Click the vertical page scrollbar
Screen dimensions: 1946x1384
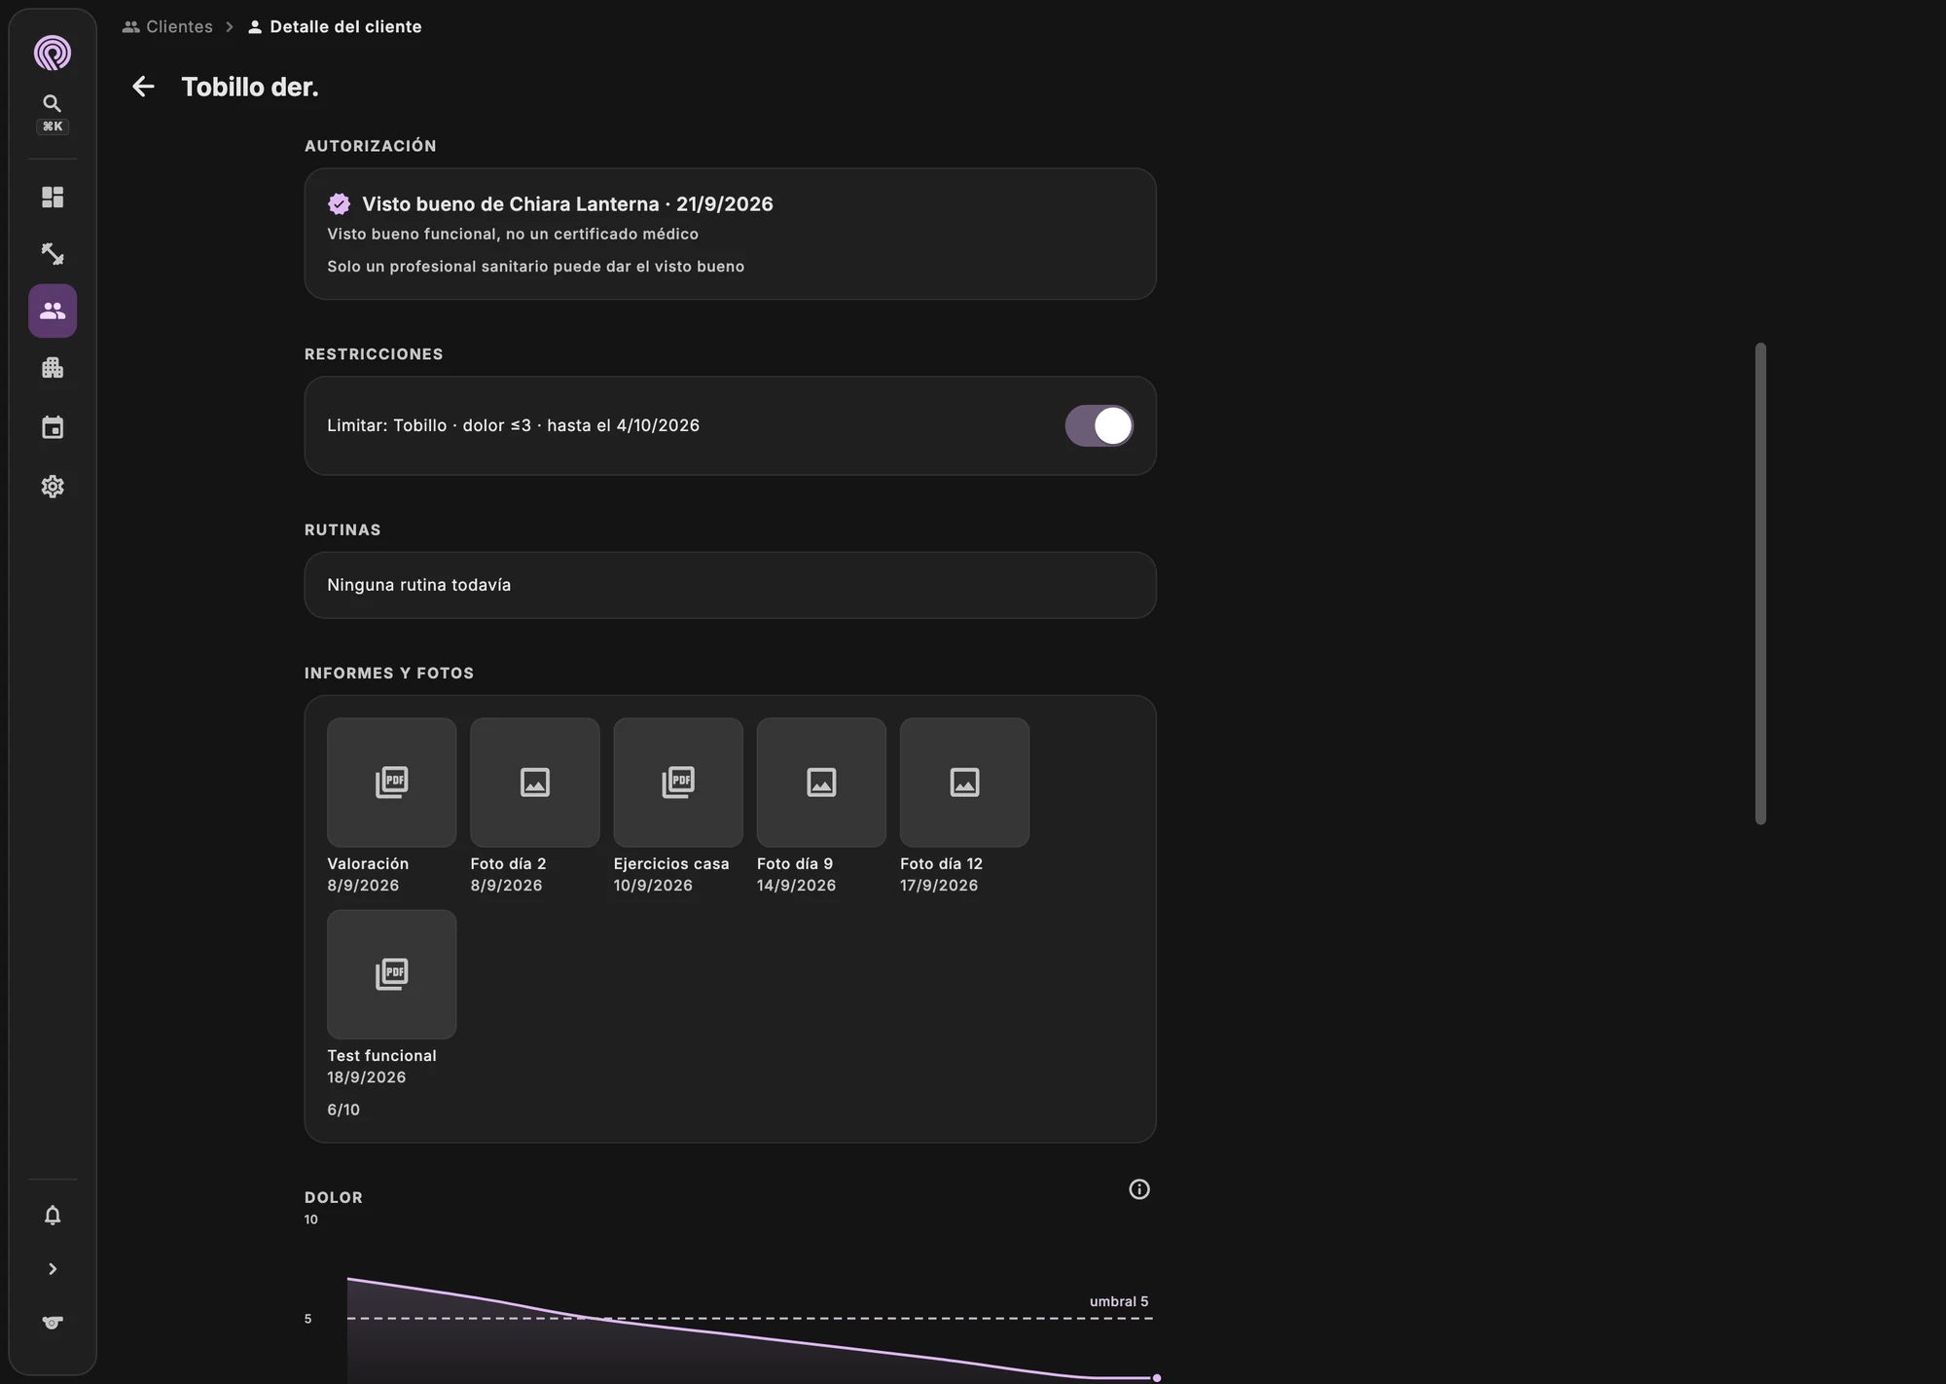[x=1760, y=584]
